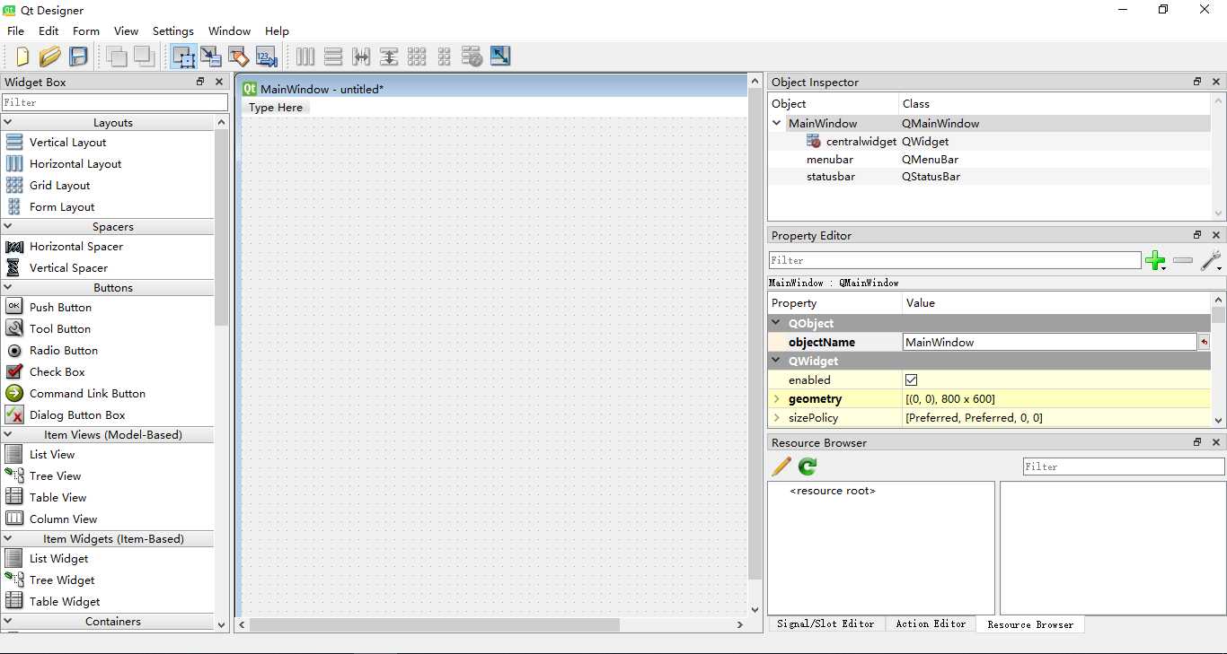The height and width of the screenshot is (654, 1227).
Task: Click the Property Editor filter field
Action: coord(955,260)
